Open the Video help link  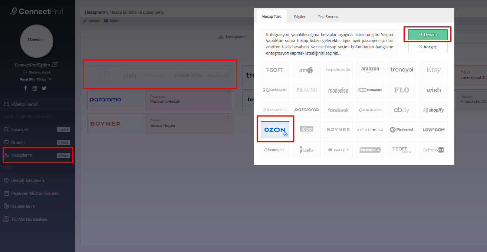tap(111, 21)
